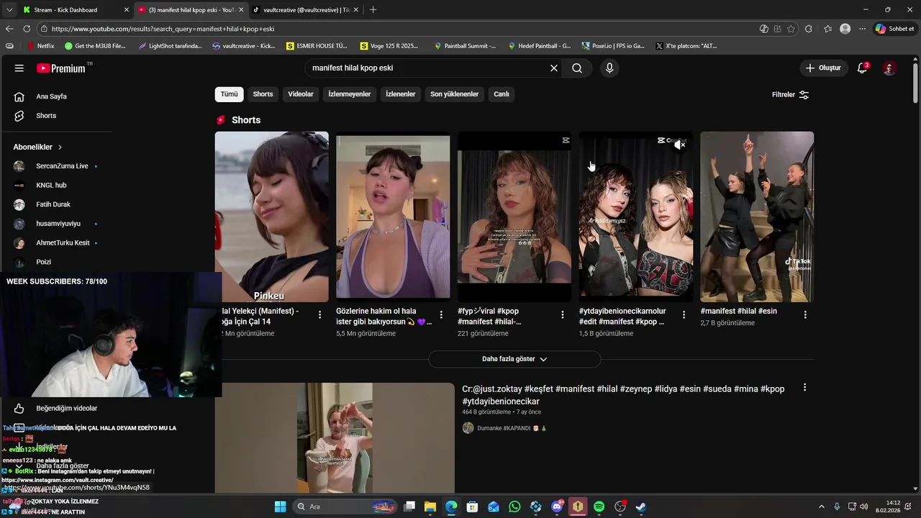Viewport: 921px width, 518px height.
Task: Add this page to favorites star
Action: click(791, 29)
